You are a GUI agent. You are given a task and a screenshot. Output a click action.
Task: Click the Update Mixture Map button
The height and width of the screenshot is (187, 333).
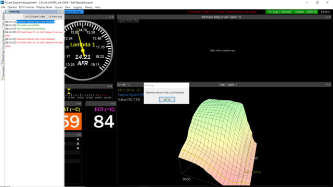click(x=129, y=21)
